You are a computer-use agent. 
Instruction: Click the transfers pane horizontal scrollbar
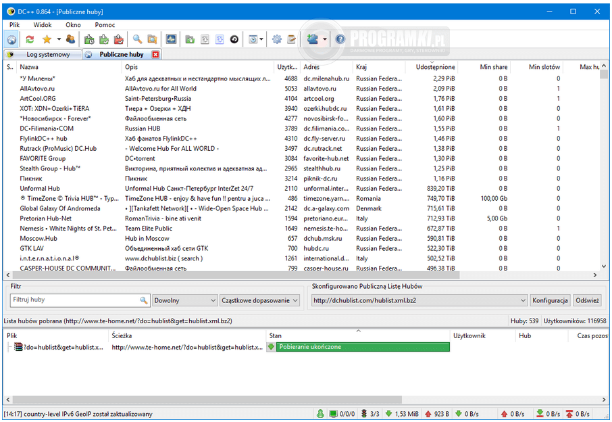click(207, 400)
